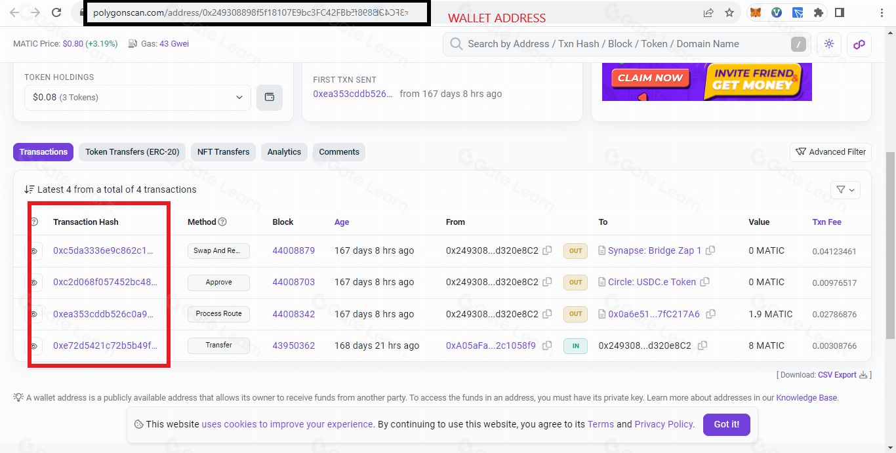Open the Advanced Filter button
Screen dimensions: 896x453
click(830, 152)
